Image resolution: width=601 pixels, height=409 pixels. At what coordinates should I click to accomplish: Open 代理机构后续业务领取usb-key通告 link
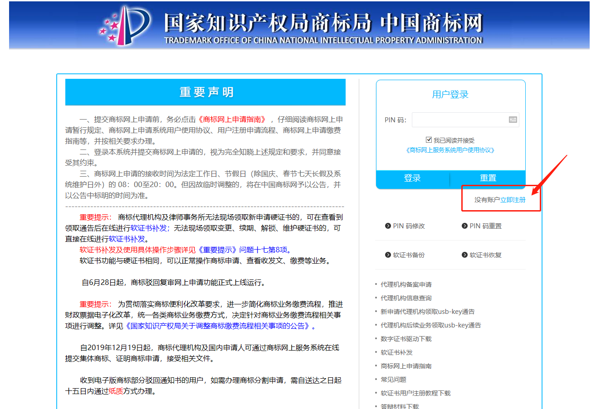coord(430,325)
